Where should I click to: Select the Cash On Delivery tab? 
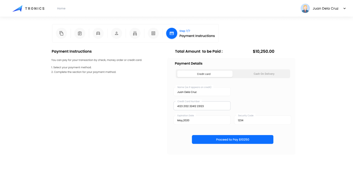264,74
